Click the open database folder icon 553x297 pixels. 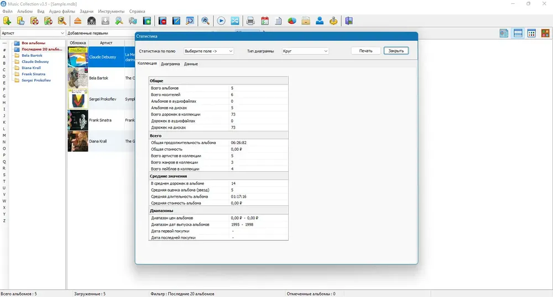(21, 21)
